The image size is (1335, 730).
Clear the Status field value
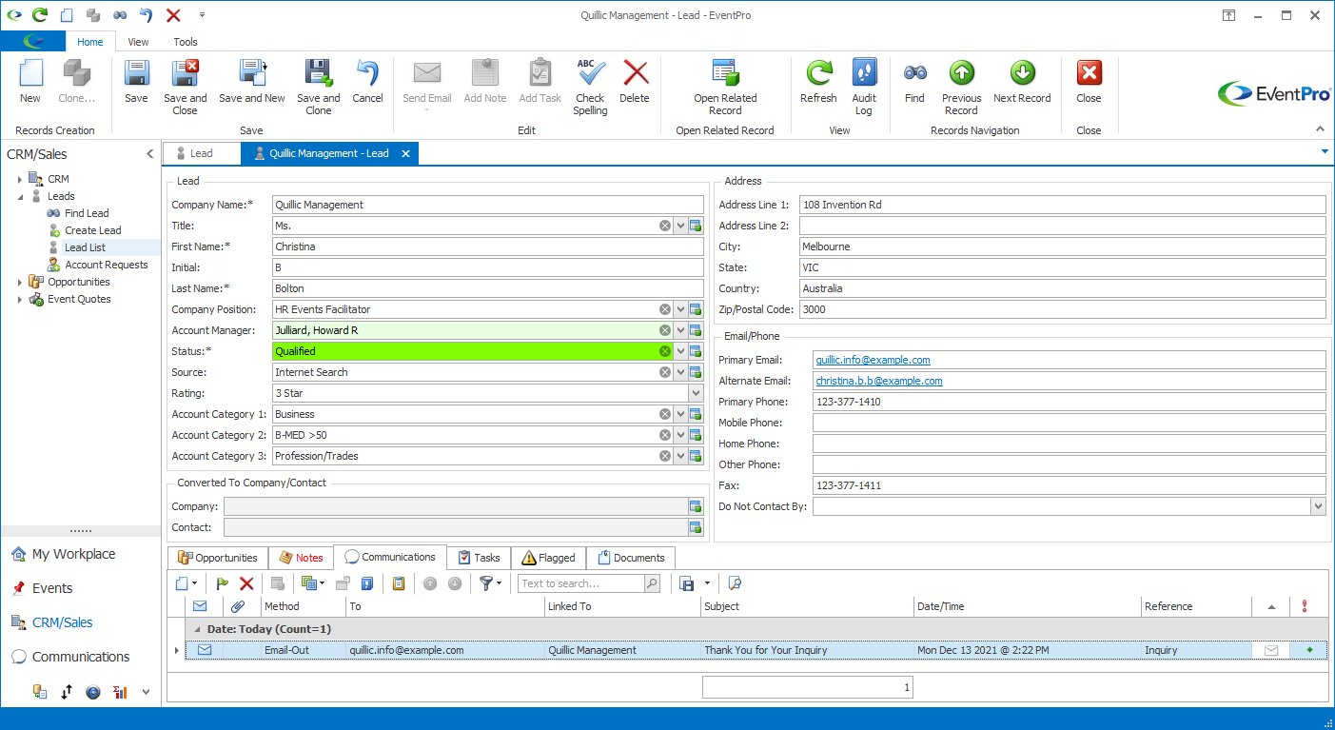point(665,351)
